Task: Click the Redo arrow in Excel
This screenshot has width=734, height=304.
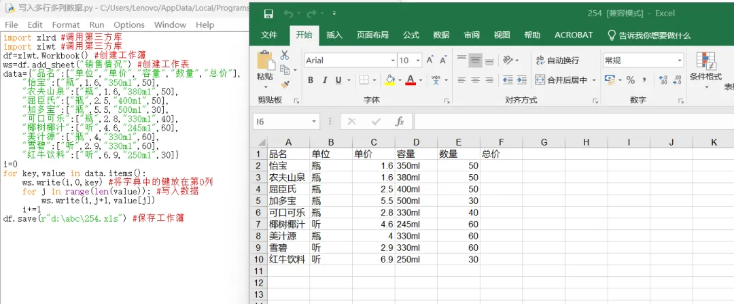Action: (x=311, y=14)
